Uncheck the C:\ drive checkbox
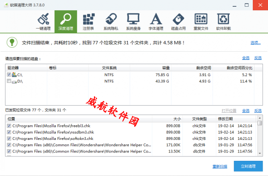Screen dimensions: 268x176 (x=9, y=74)
